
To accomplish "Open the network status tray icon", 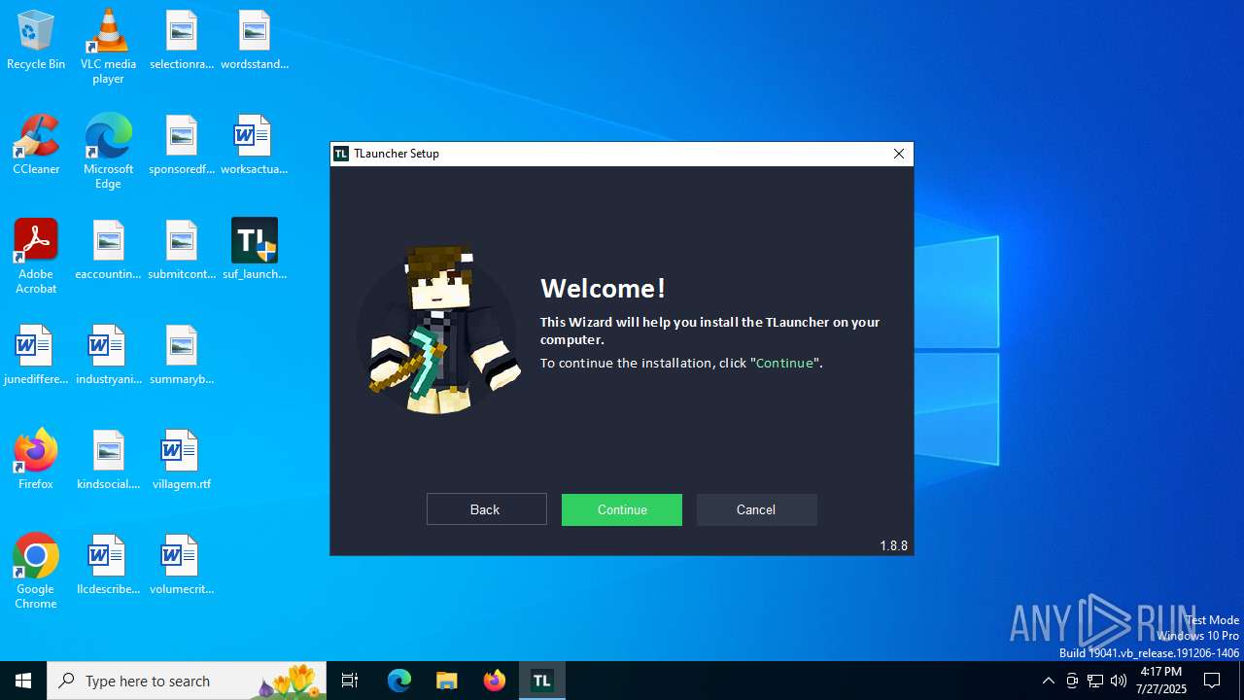I will click(1095, 681).
